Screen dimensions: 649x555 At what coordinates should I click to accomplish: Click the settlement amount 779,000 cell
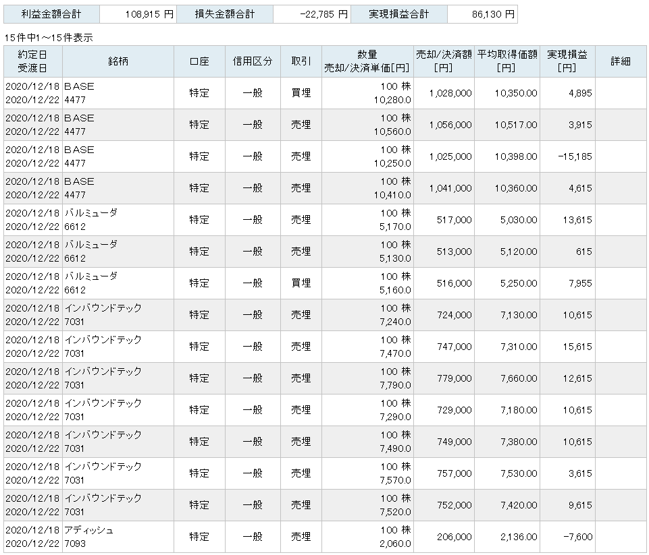coord(444,378)
